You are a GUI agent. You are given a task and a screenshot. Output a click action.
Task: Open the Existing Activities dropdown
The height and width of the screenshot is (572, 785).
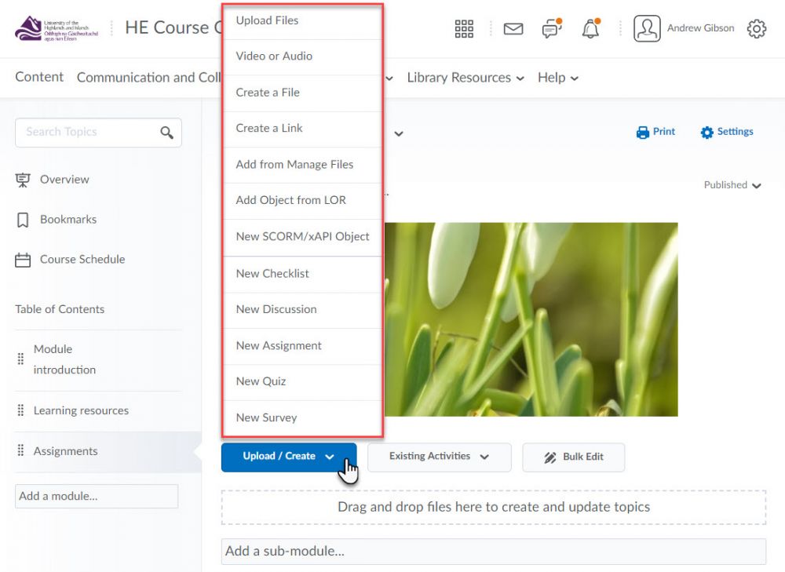coord(439,457)
